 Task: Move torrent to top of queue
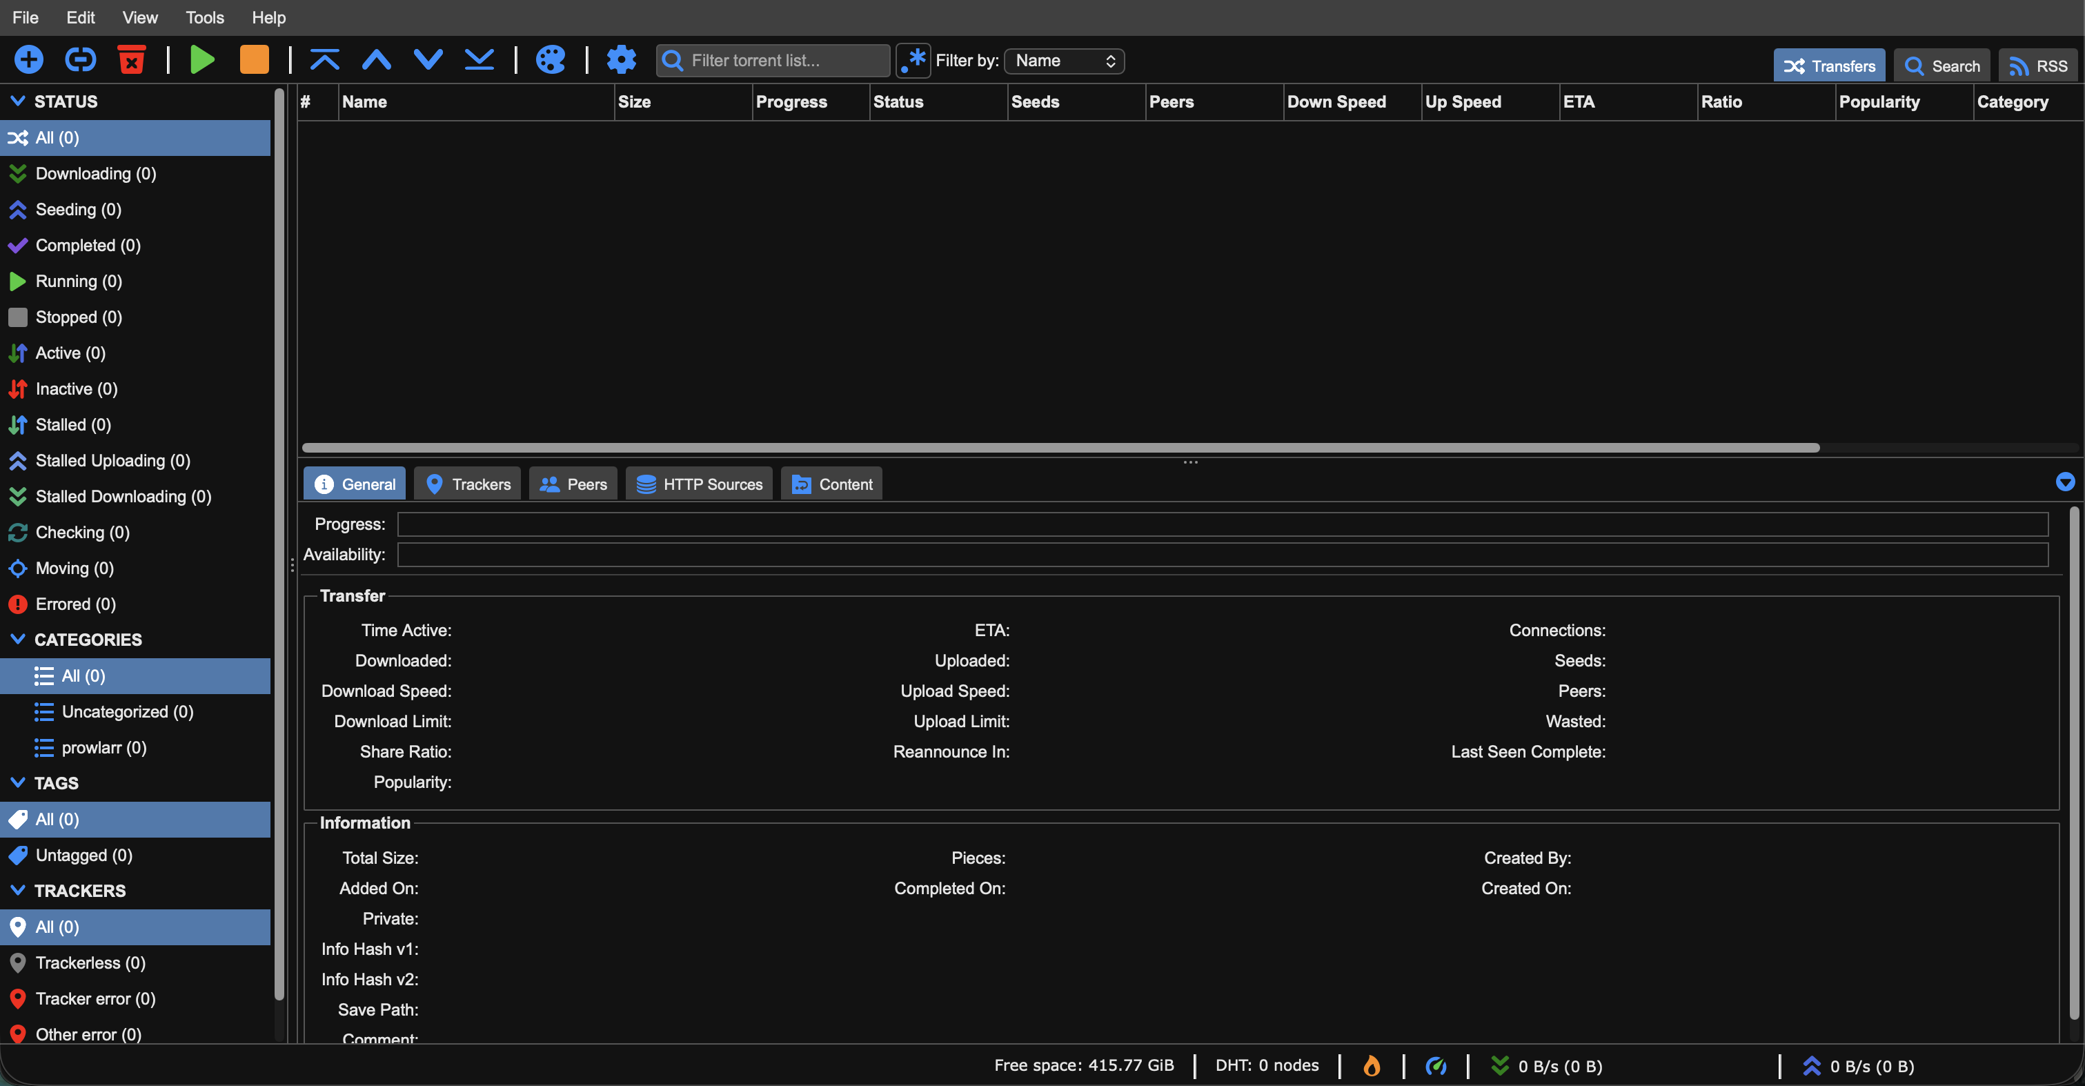(x=324, y=60)
